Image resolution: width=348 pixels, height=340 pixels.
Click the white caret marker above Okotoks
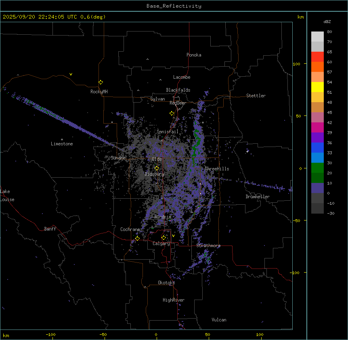145,288
